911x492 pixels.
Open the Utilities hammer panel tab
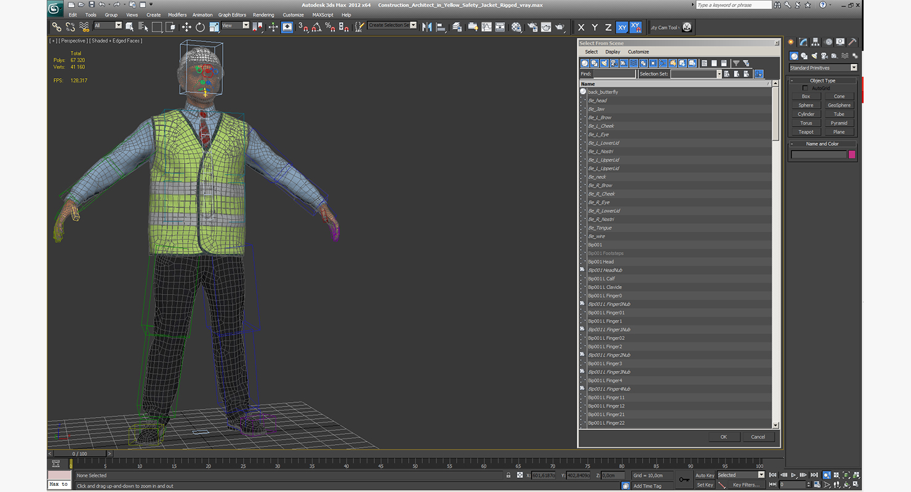tap(853, 42)
